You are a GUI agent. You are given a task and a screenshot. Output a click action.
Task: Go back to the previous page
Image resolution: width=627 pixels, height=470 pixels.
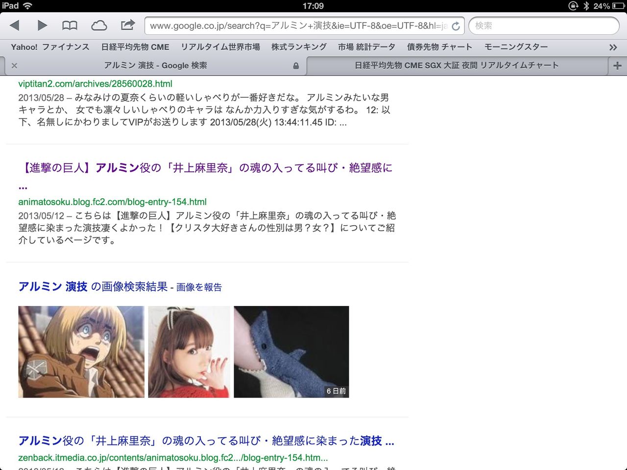15,25
